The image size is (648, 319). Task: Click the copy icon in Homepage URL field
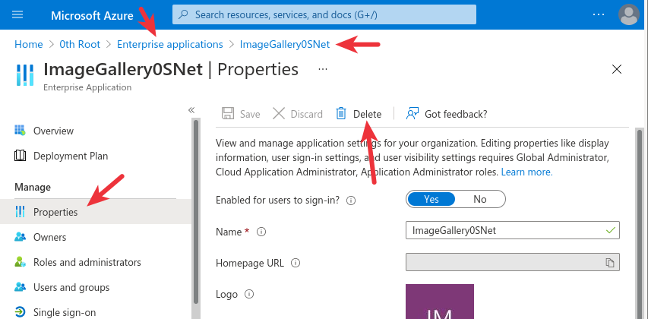(x=609, y=263)
